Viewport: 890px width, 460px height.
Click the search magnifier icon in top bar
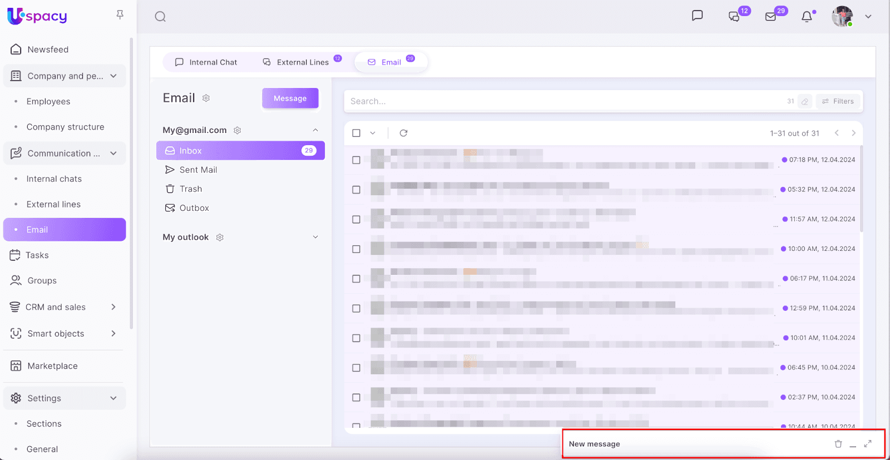click(x=160, y=17)
